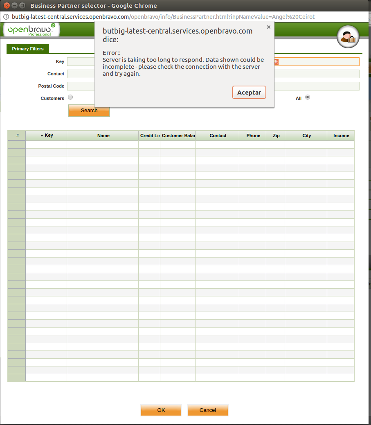The height and width of the screenshot is (425, 371).
Task: Sort the grid by the Key column header
Action: tap(46, 135)
